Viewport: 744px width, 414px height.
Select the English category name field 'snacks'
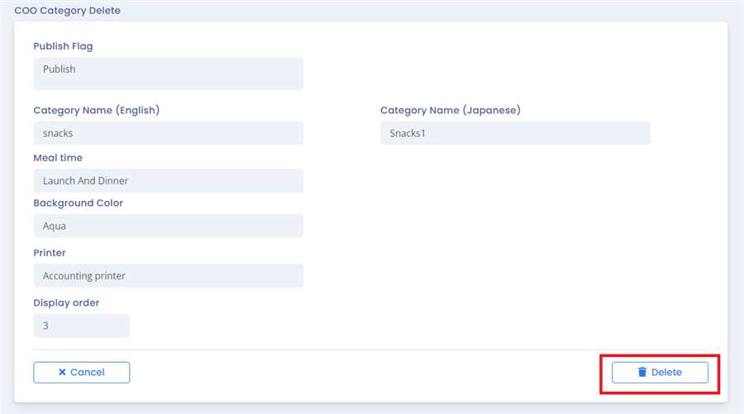click(168, 134)
